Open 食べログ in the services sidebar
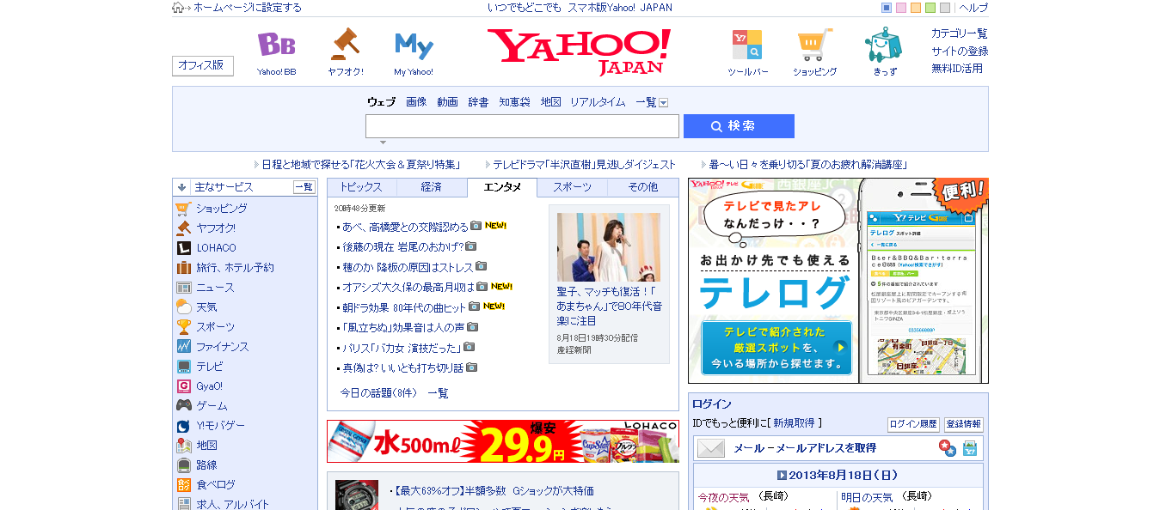Image resolution: width=1160 pixels, height=510 pixels. click(x=215, y=485)
